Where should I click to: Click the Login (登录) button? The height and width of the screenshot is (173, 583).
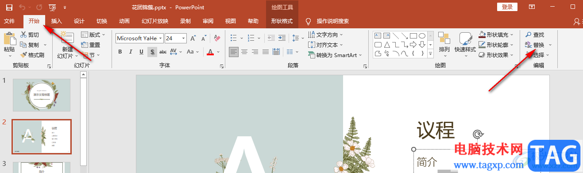[507, 7]
